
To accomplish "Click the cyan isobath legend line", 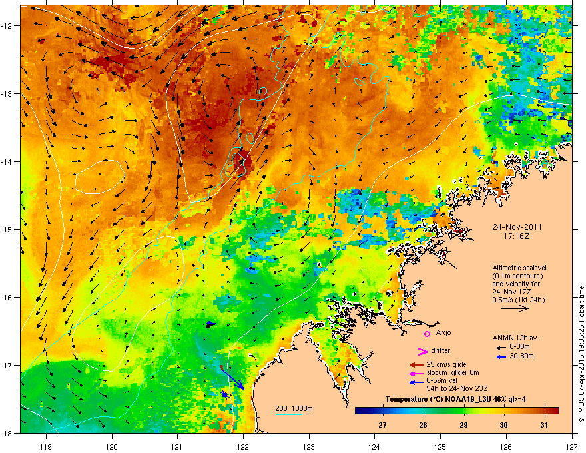I will coord(289,414).
